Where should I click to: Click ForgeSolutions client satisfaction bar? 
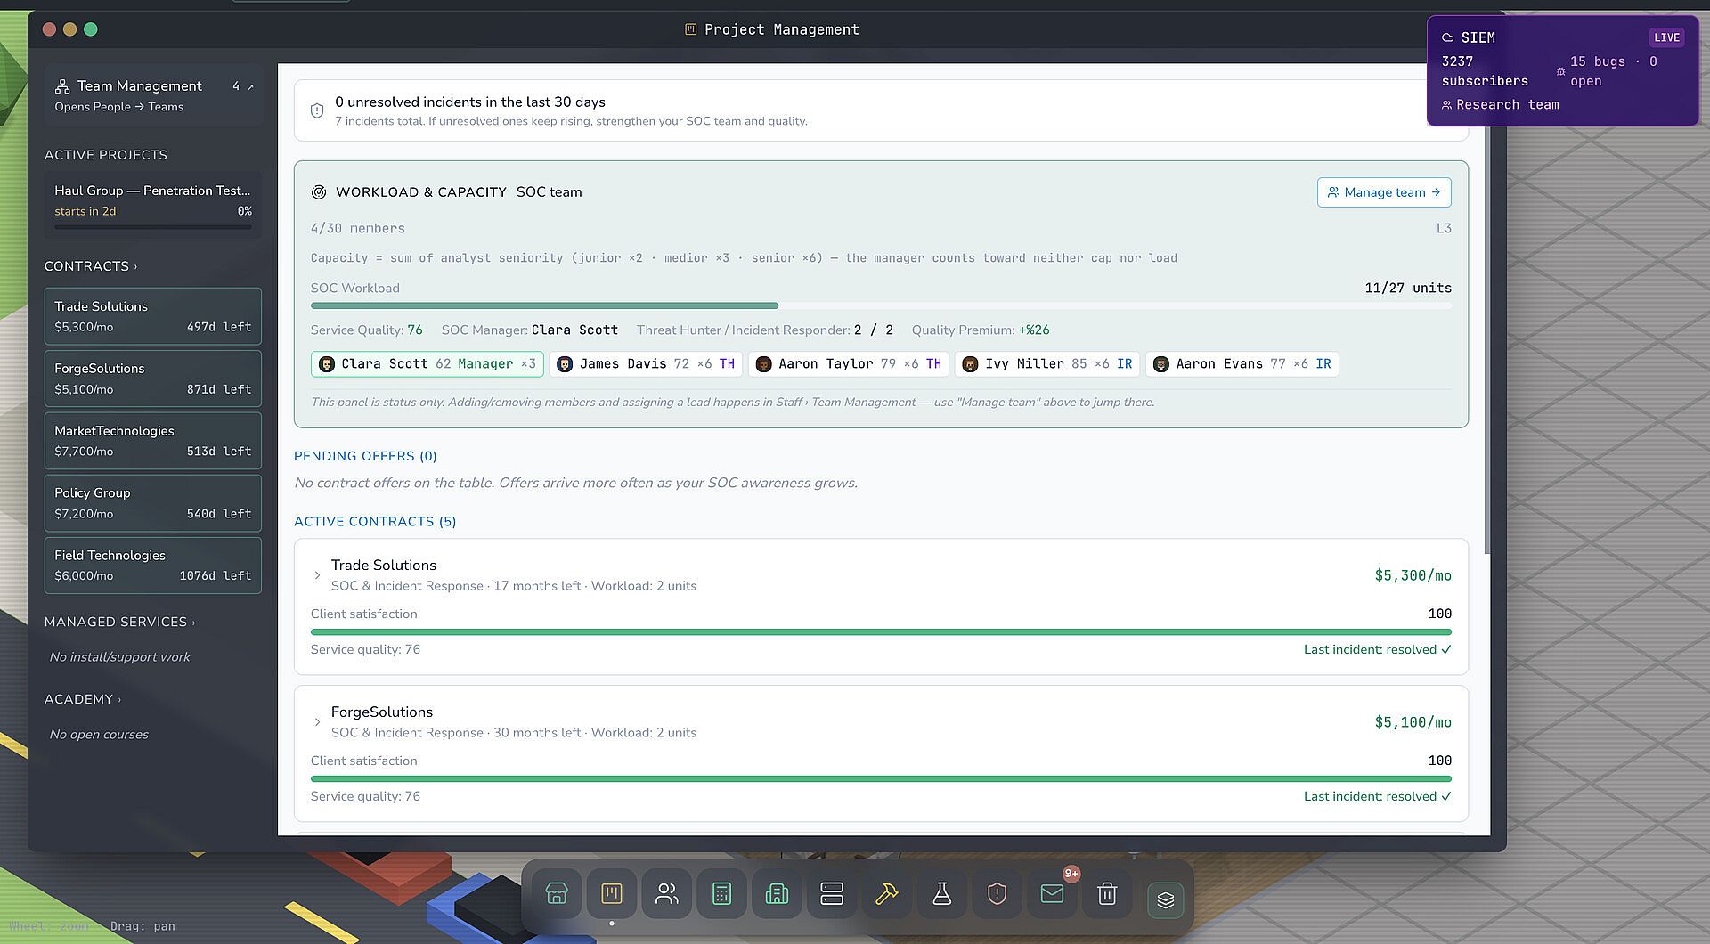881,778
